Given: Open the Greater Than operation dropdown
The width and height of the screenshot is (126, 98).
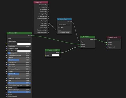Looking at the screenshot, I should [x=64, y=25].
